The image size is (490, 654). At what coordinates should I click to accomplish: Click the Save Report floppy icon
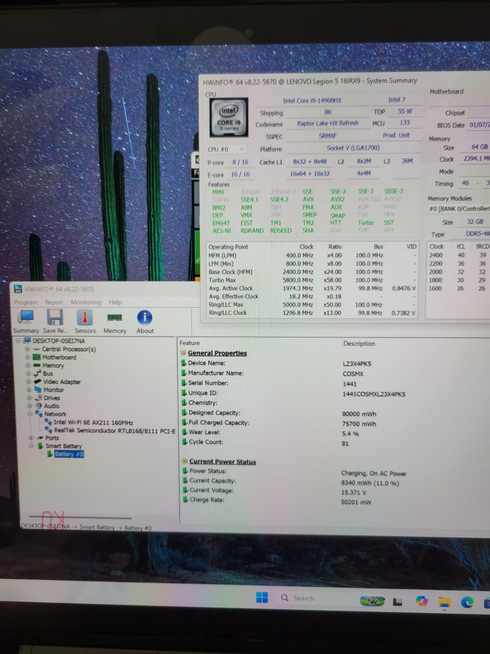click(55, 322)
